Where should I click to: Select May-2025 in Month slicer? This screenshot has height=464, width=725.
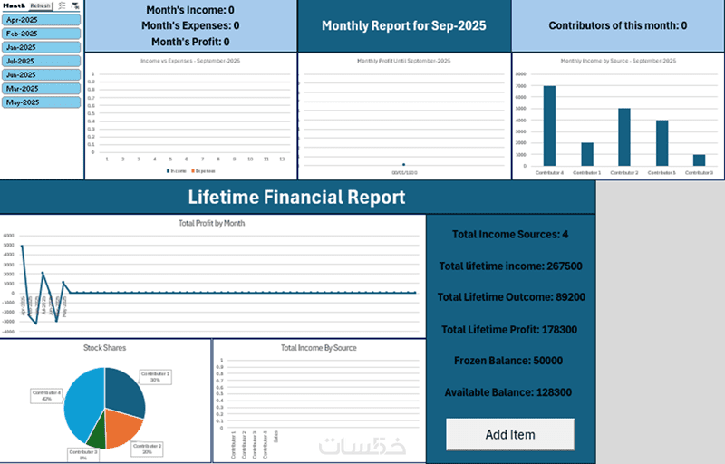point(41,102)
